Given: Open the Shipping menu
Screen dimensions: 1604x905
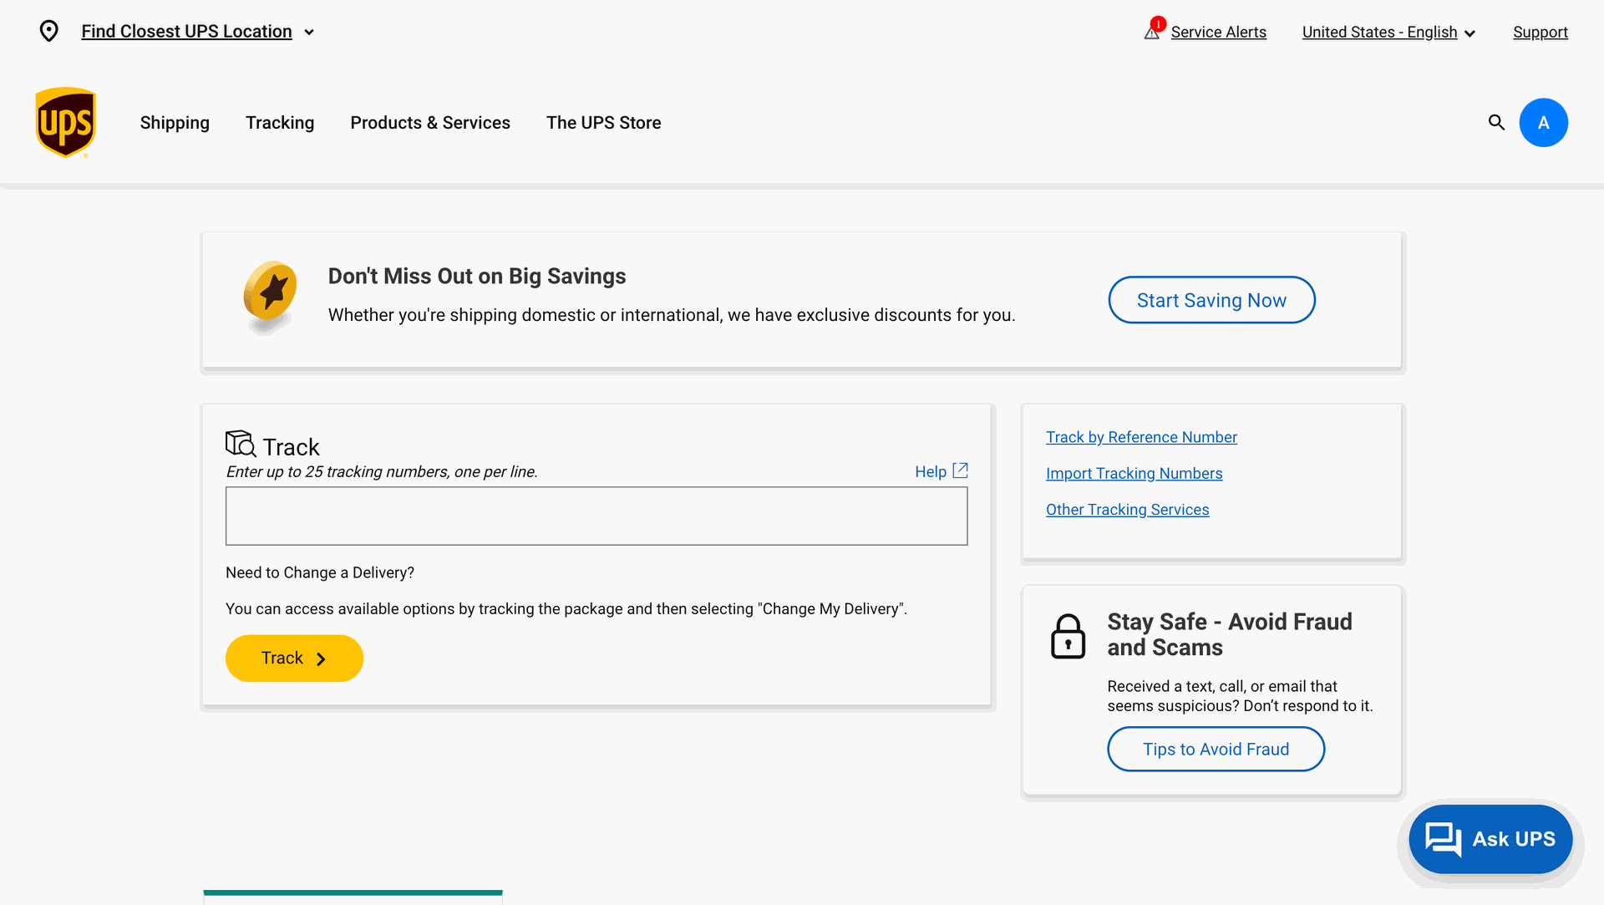Looking at the screenshot, I should click(x=175, y=123).
